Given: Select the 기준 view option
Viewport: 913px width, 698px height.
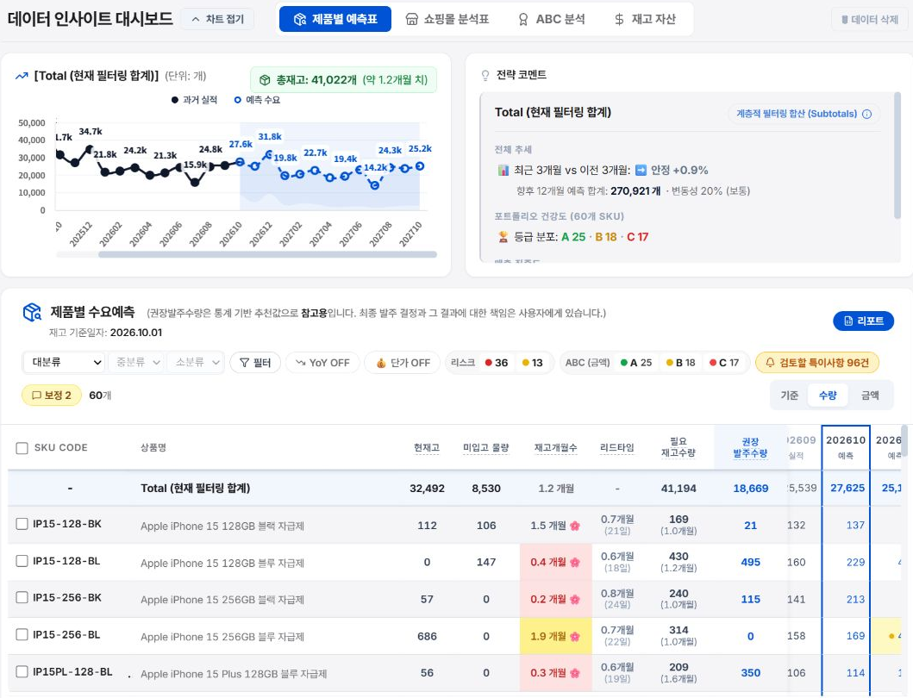Looking at the screenshot, I should 789,396.
